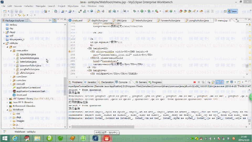252x142 pixels.
Task: Select applicationContext.xml in tree
Action: [x=28, y=88]
